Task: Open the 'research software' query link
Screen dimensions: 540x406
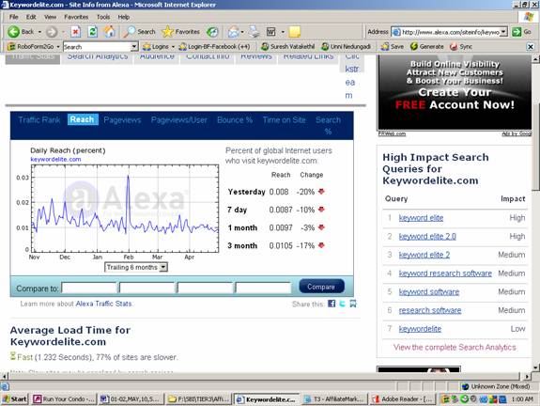Action: [430, 310]
